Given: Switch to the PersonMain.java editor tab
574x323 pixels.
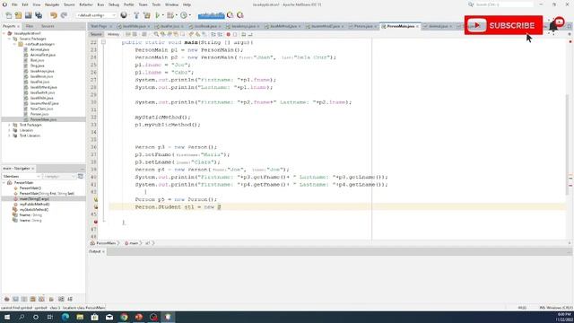Looking at the screenshot, I should 401,26.
